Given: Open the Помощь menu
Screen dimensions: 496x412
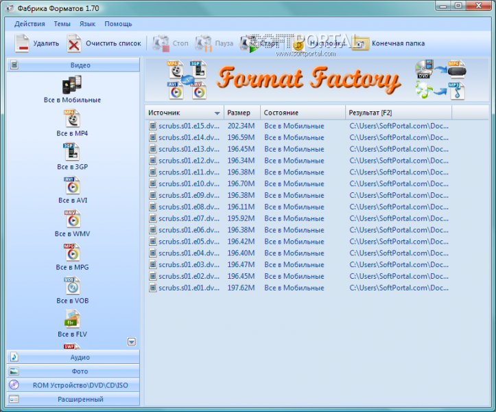Looking at the screenshot, I should coord(118,24).
